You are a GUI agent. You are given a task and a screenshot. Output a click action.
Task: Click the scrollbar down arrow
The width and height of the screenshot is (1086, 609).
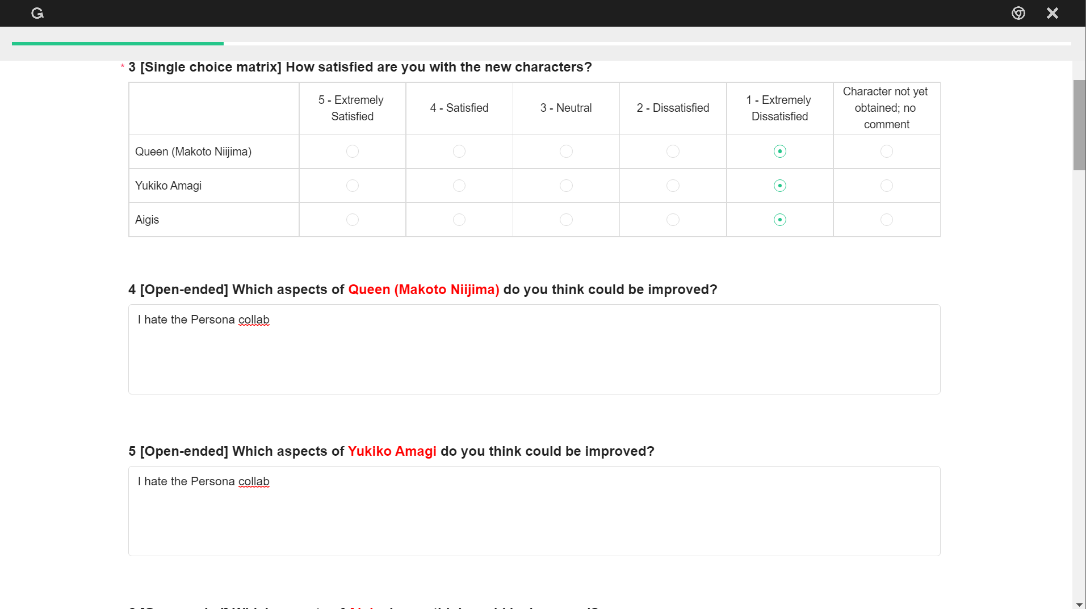click(x=1079, y=604)
